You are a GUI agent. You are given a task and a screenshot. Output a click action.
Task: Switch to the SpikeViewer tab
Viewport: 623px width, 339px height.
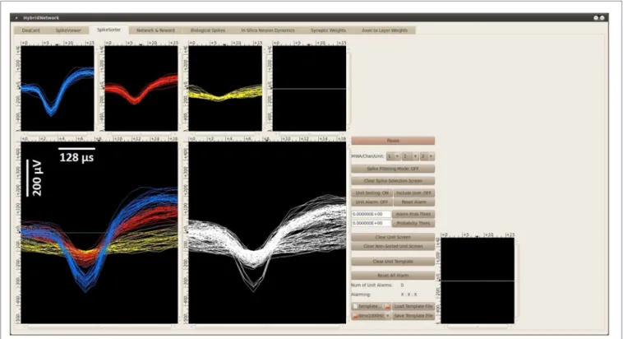point(68,30)
